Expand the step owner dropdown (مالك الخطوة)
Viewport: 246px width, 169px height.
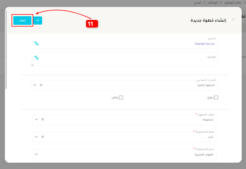click(x=36, y=119)
